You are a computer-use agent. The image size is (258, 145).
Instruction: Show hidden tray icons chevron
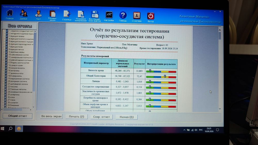[x=184, y=130]
